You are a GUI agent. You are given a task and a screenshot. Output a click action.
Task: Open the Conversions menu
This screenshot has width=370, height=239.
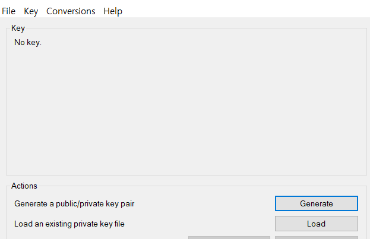point(71,11)
